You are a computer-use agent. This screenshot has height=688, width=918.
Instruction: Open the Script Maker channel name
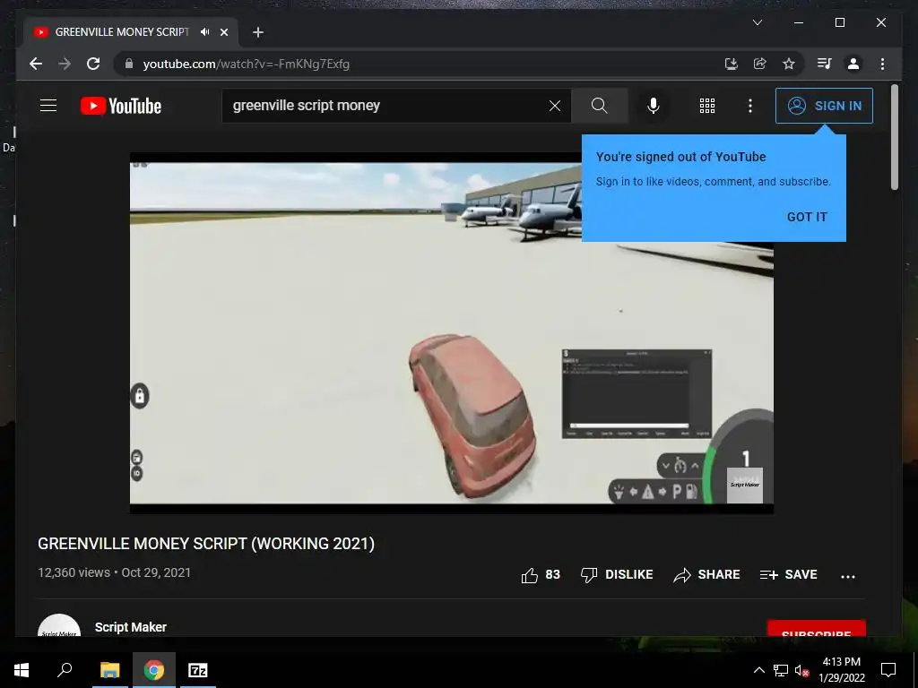131,627
